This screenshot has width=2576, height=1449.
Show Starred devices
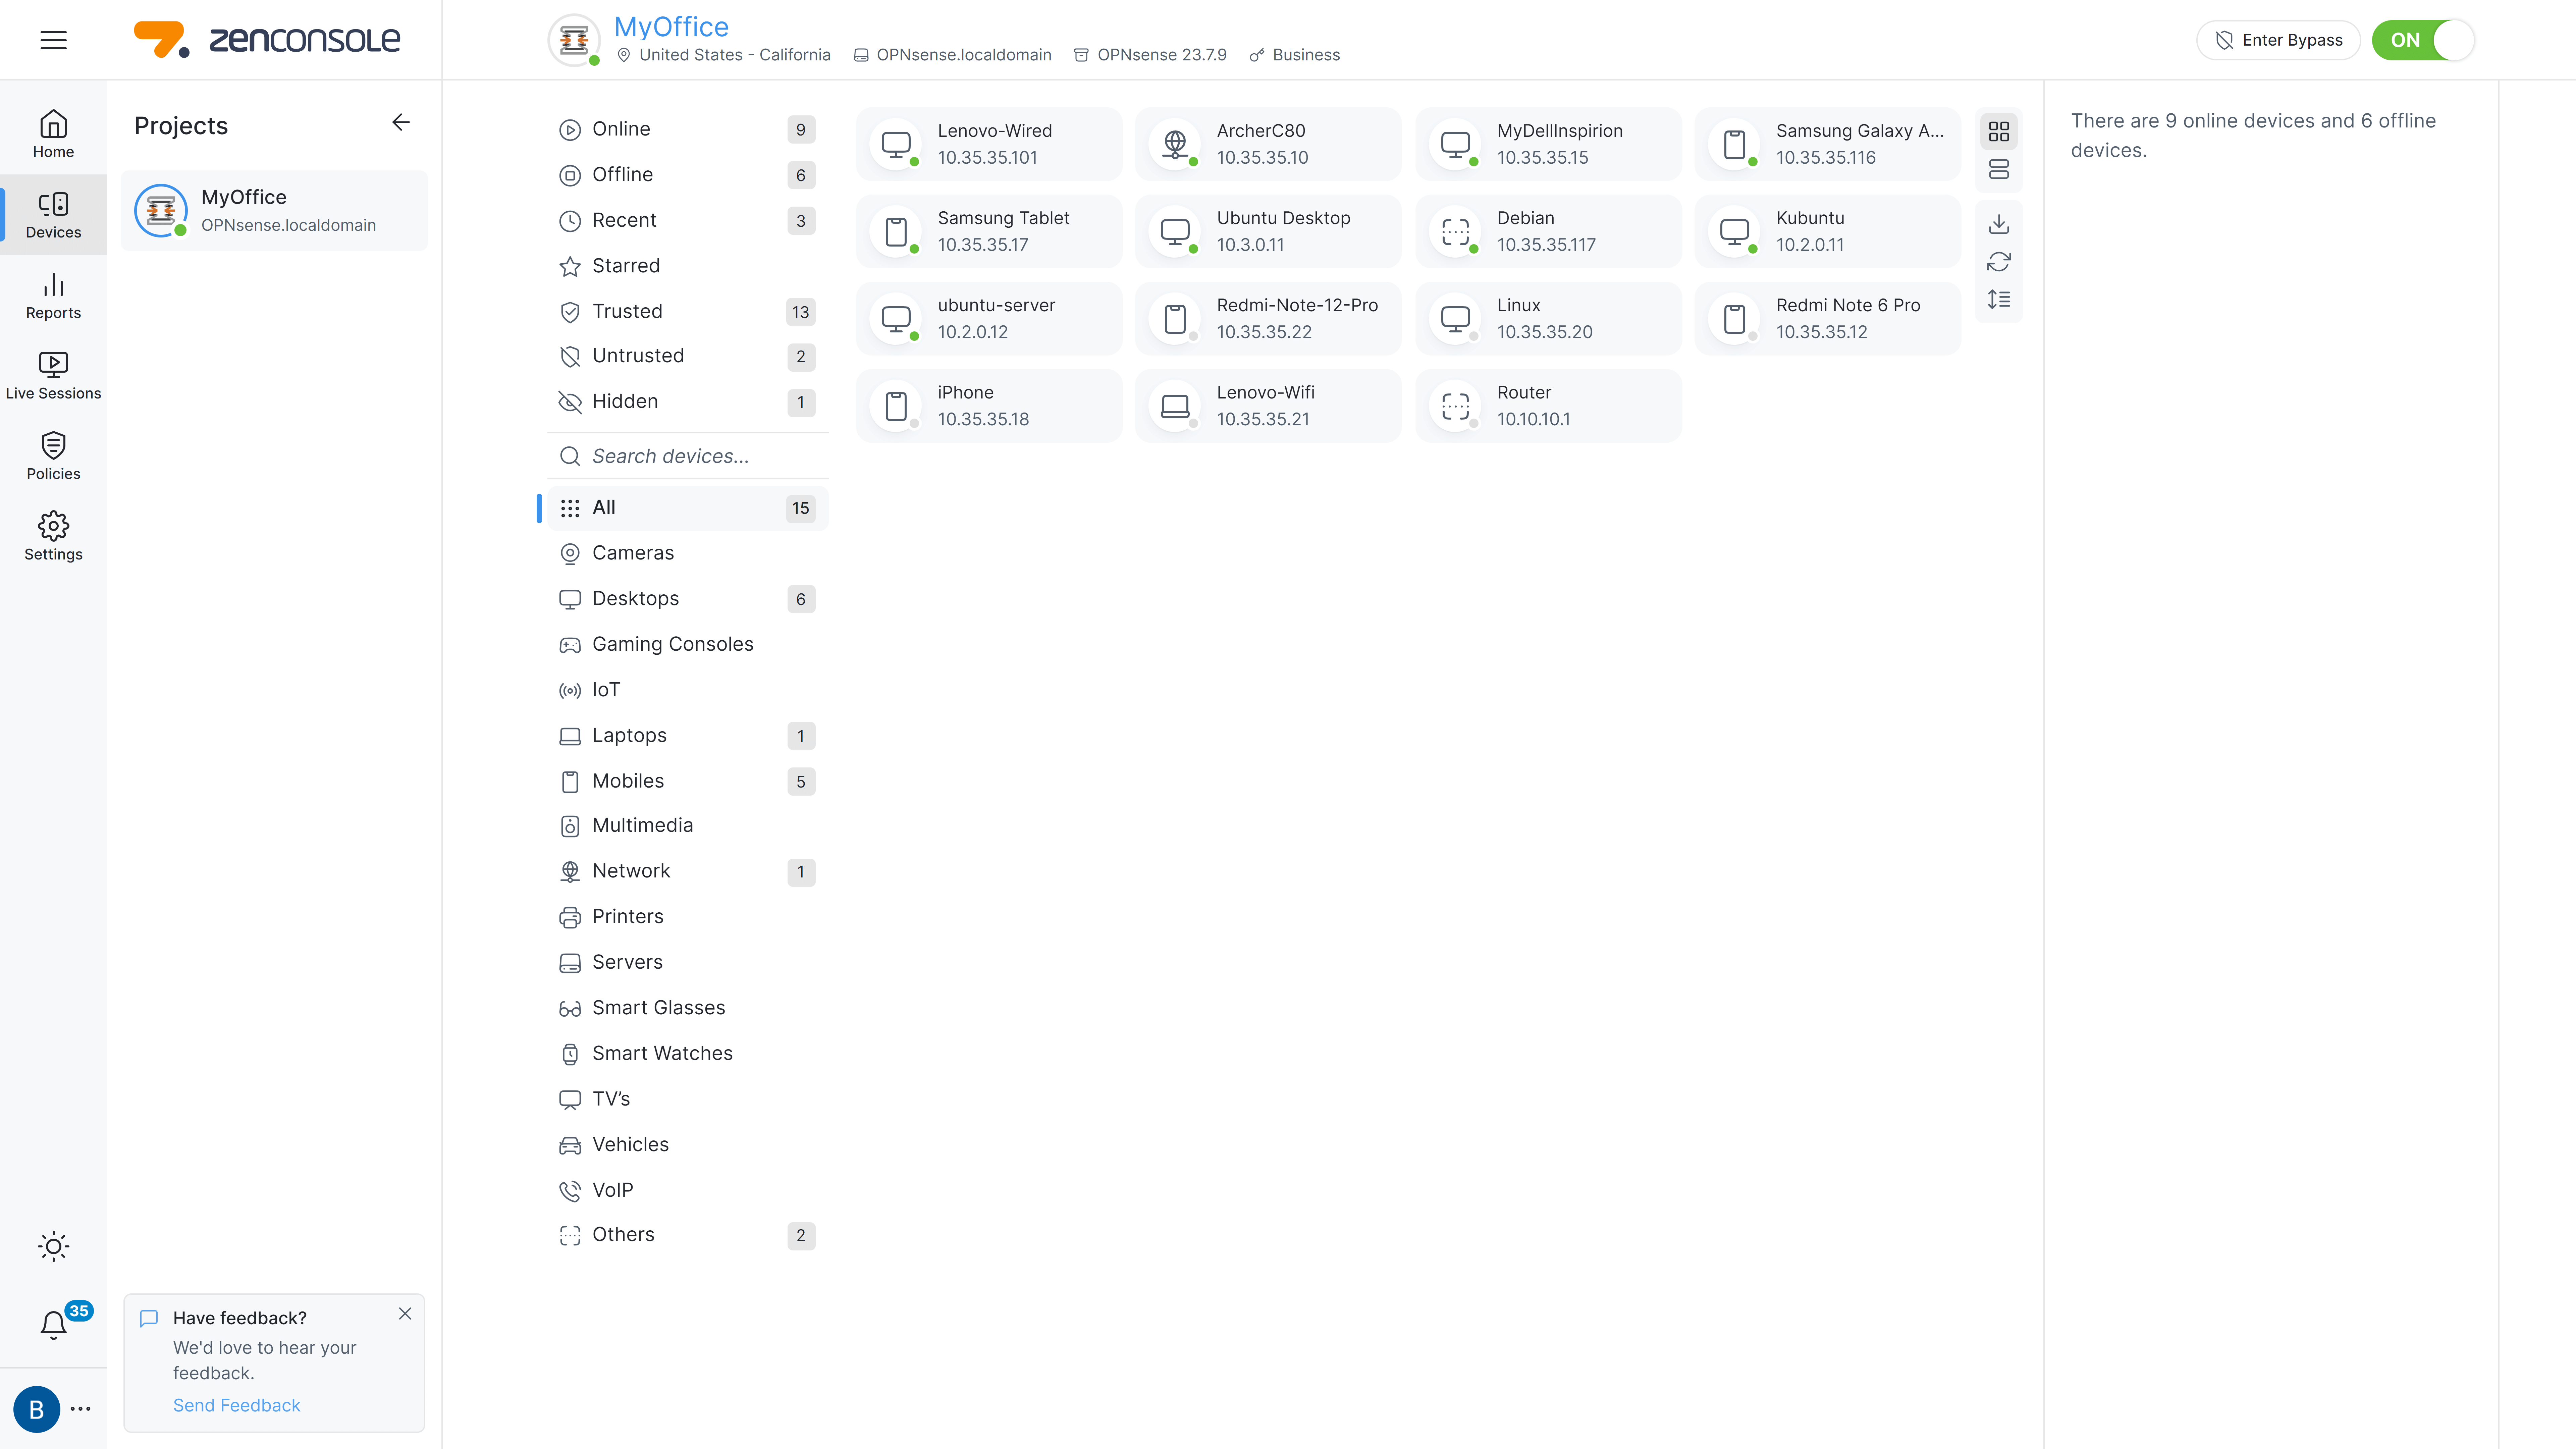688,266
